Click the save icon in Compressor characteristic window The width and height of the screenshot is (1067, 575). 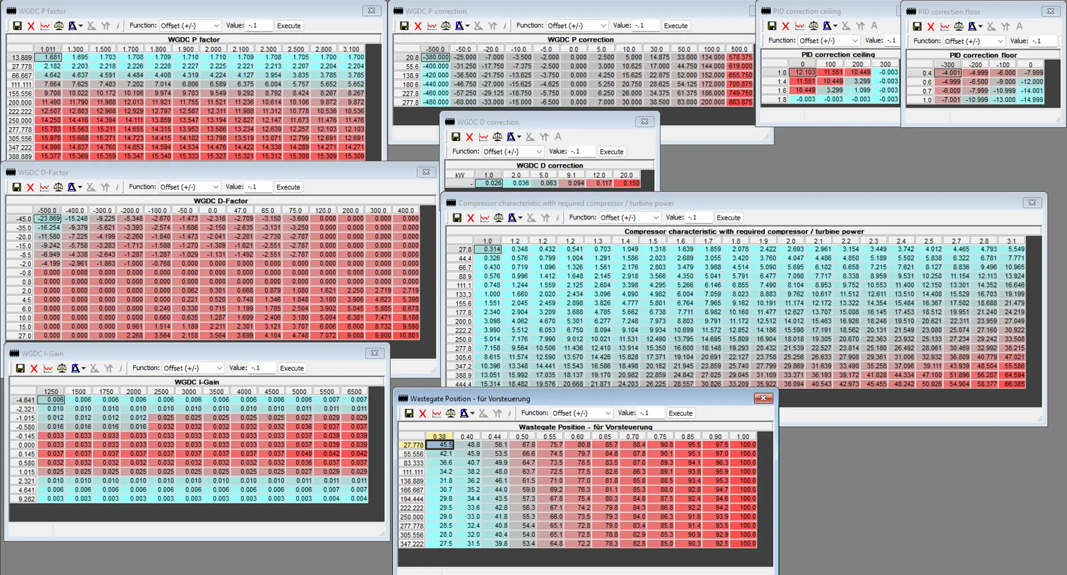point(457,218)
